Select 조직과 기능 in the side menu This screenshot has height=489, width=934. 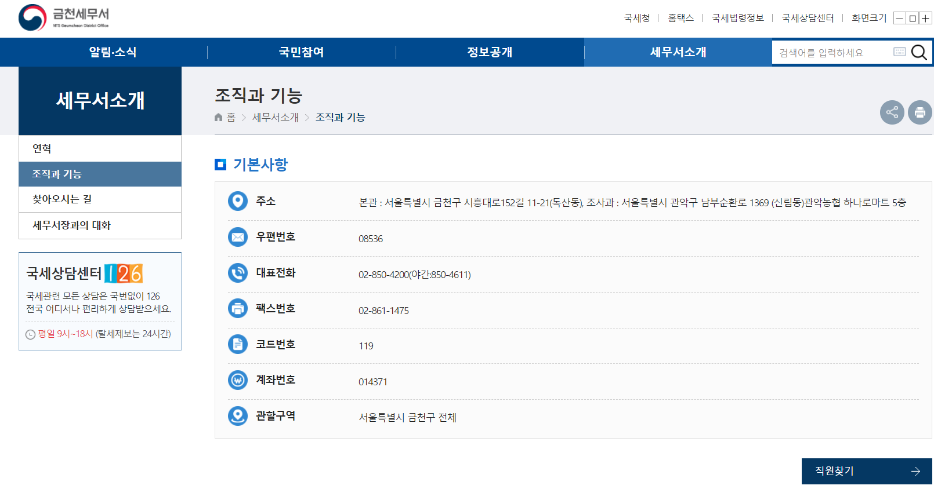pyautogui.click(x=100, y=174)
